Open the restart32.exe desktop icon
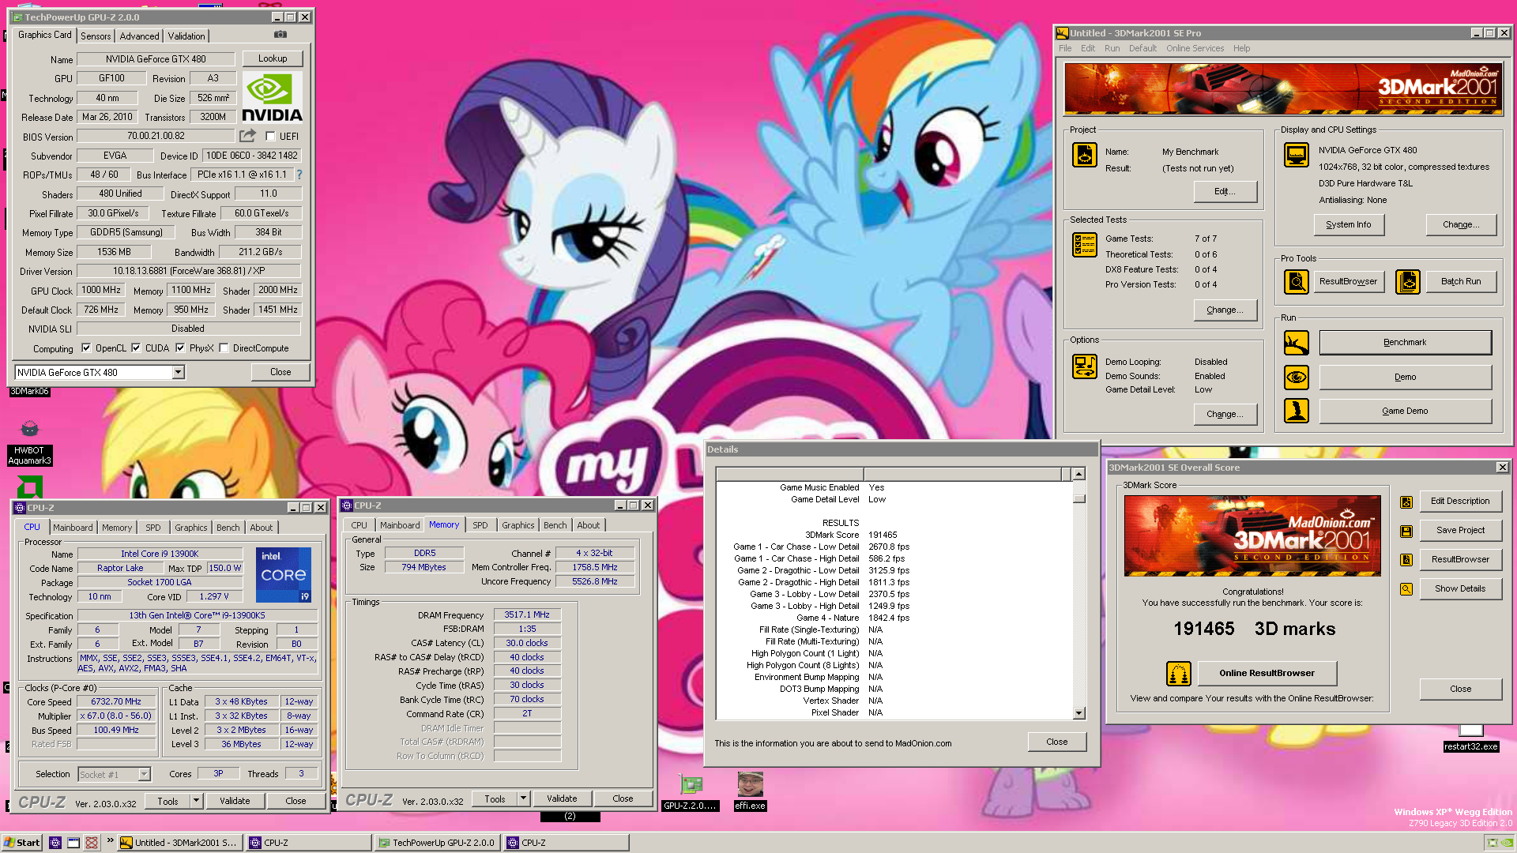 tap(1471, 738)
